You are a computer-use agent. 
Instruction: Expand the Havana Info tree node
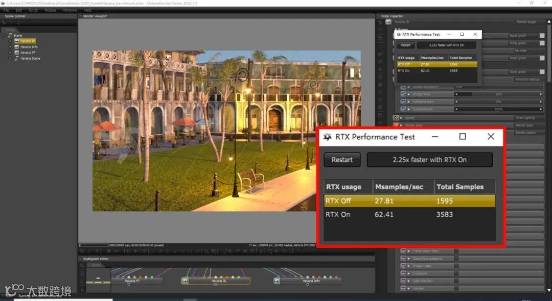point(10,47)
